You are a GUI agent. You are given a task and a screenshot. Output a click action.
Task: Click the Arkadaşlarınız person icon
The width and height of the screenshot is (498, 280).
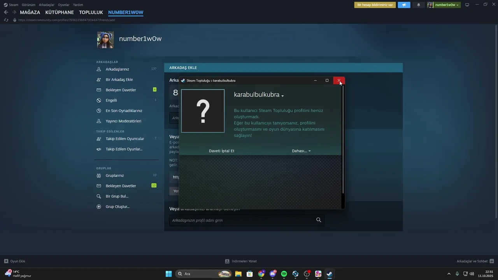pos(98,69)
